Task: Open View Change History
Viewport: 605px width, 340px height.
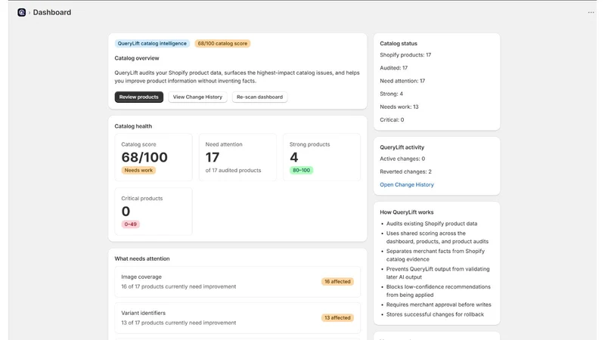Action: [197, 97]
